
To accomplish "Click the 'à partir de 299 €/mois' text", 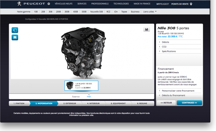I will tap(168, 72).
